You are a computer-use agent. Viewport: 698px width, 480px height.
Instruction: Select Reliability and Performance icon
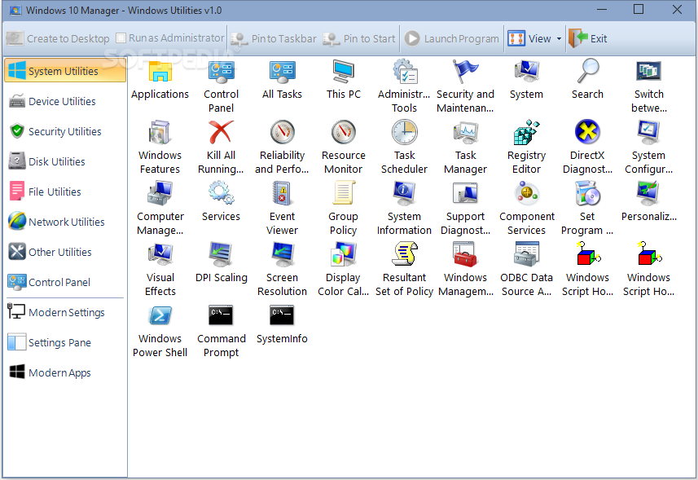[282, 132]
